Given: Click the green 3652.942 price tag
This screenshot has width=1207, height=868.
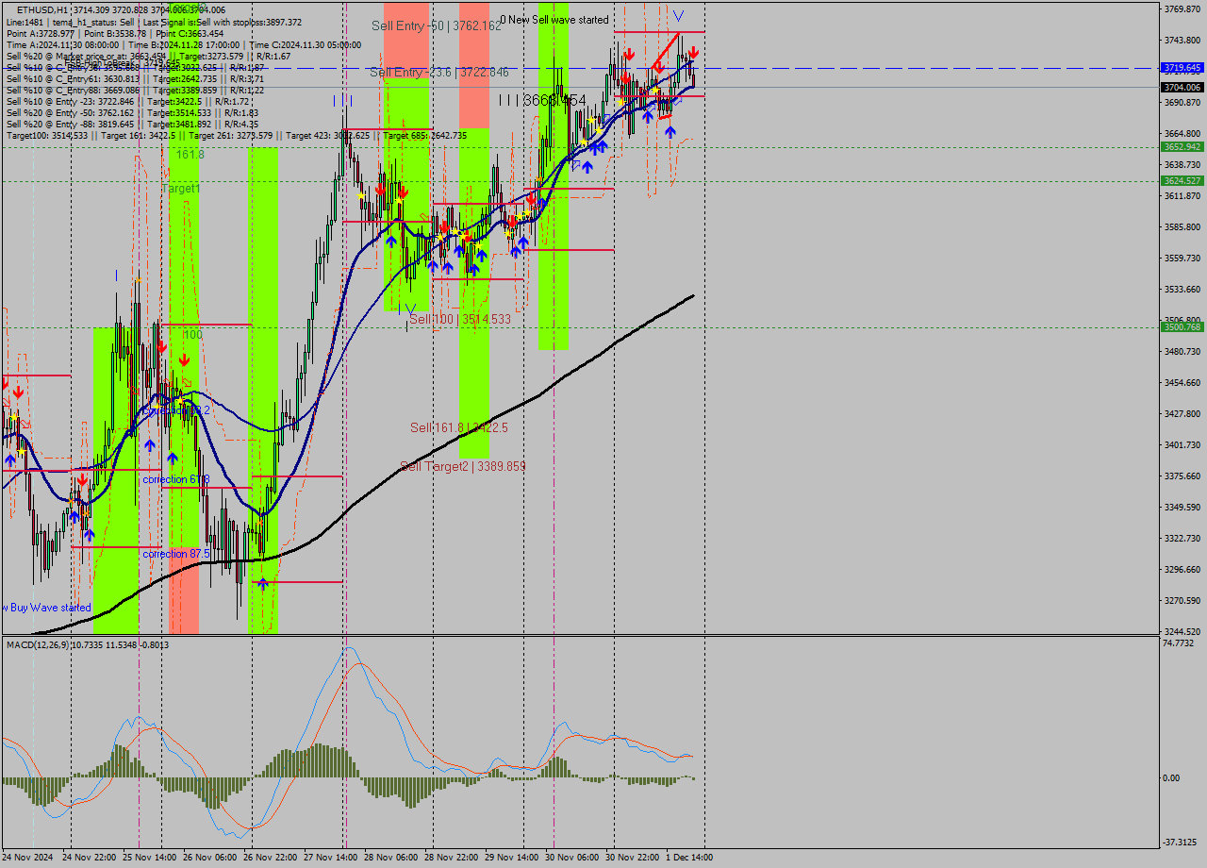Looking at the screenshot, I should 1182,147.
